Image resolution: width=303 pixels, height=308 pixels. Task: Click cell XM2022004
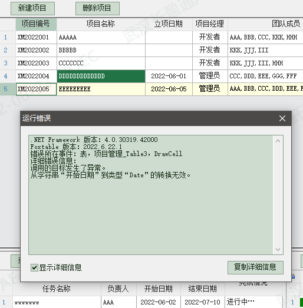[36, 76]
